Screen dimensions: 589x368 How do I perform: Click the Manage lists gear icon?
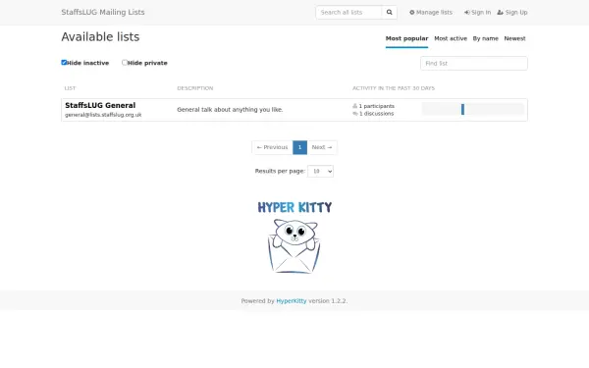click(x=411, y=13)
